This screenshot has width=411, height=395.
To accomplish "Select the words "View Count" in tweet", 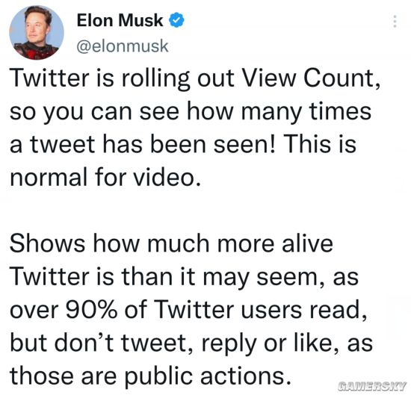I will pyautogui.click(x=311, y=78).
